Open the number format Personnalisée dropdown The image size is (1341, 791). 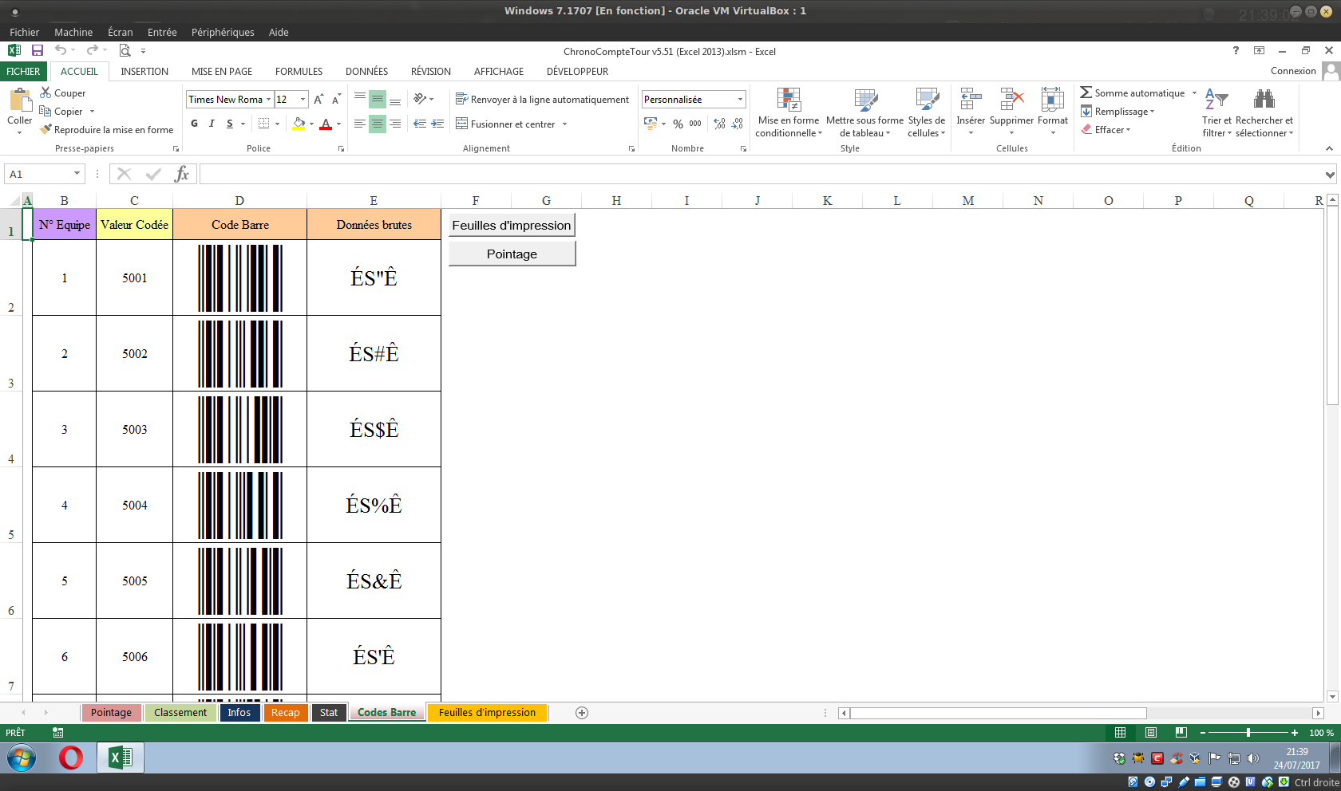point(740,100)
